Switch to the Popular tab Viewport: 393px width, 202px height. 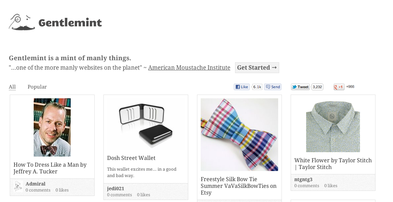tap(37, 87)
